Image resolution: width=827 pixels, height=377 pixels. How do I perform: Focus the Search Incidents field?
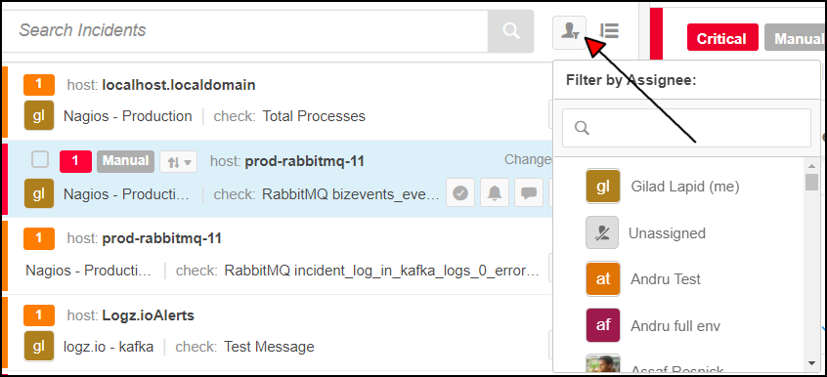coord(247,30)
